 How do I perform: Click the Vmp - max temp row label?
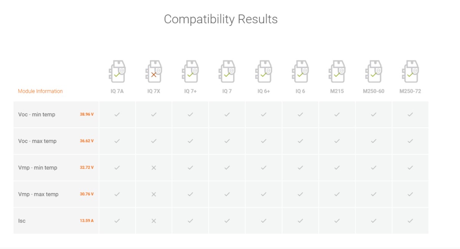38,194
